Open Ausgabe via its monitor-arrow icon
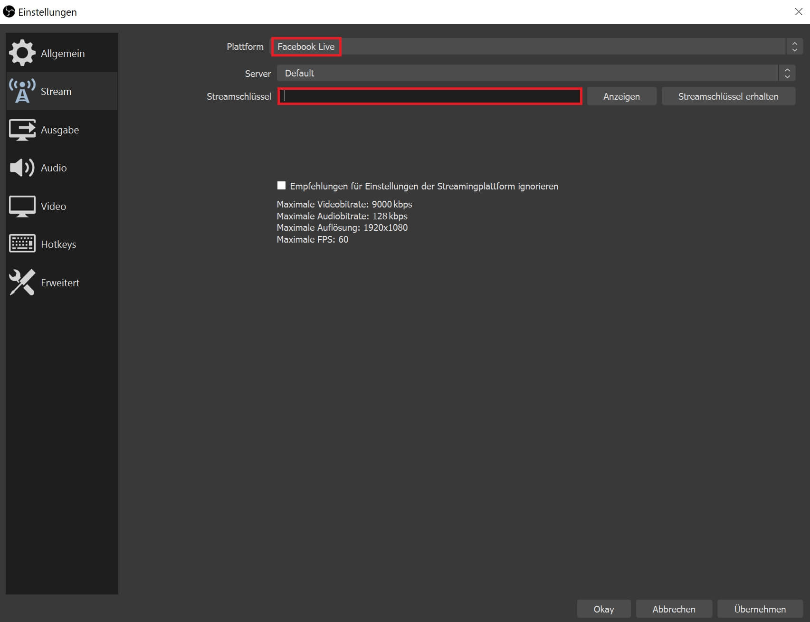810x622 pixels. (22, 130)
